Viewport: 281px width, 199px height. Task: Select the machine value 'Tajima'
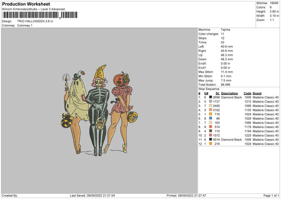coord(225,30)
